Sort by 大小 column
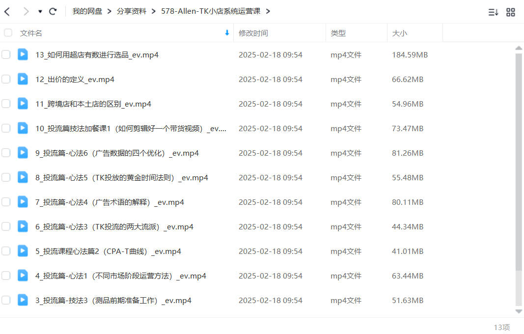This screenshot has height=334, width=524. [399, 33]
